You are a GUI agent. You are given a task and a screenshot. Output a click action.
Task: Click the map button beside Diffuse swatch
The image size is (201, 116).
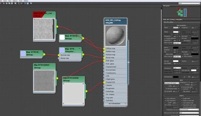(x=179, y=28)
